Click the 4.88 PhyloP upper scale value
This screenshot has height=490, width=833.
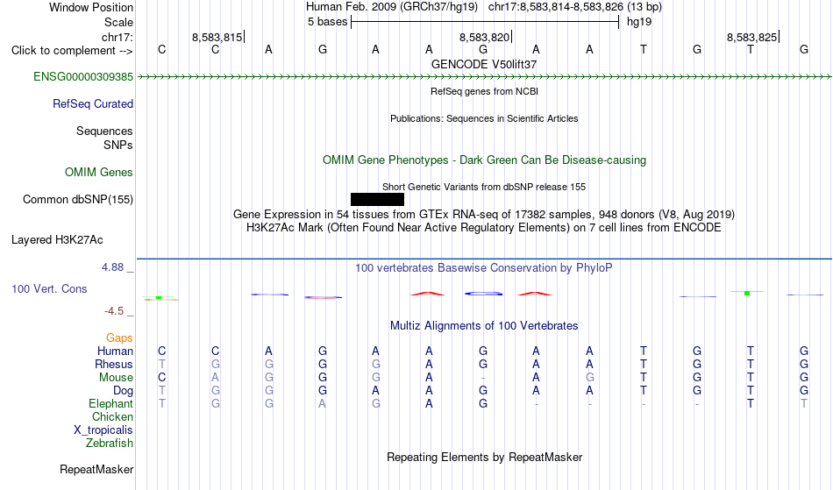coord(112,267)
